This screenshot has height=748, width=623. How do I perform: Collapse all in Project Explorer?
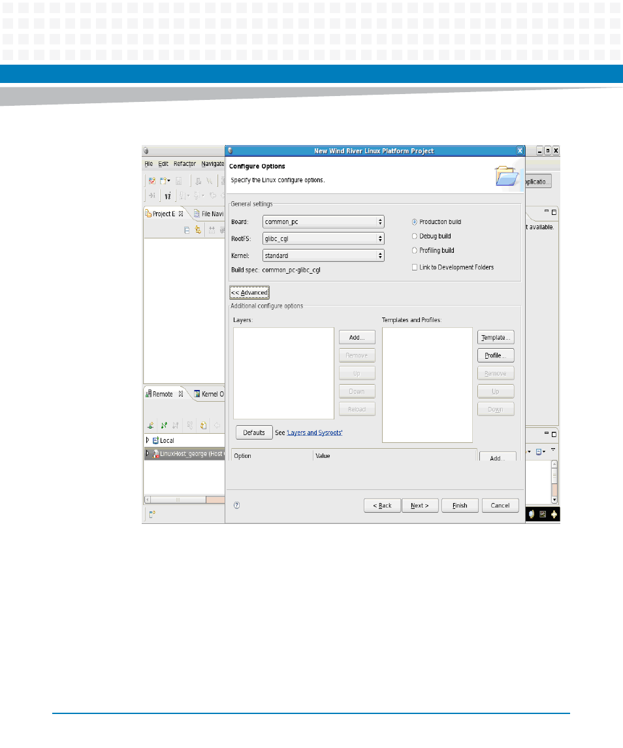(x=187, y=230)
